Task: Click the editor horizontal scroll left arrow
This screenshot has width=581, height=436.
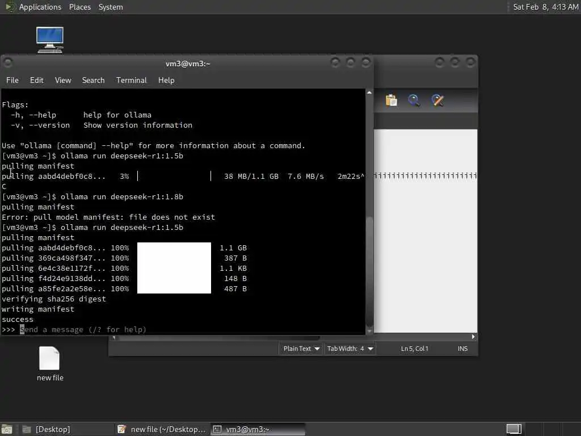Action: (113, 338)
